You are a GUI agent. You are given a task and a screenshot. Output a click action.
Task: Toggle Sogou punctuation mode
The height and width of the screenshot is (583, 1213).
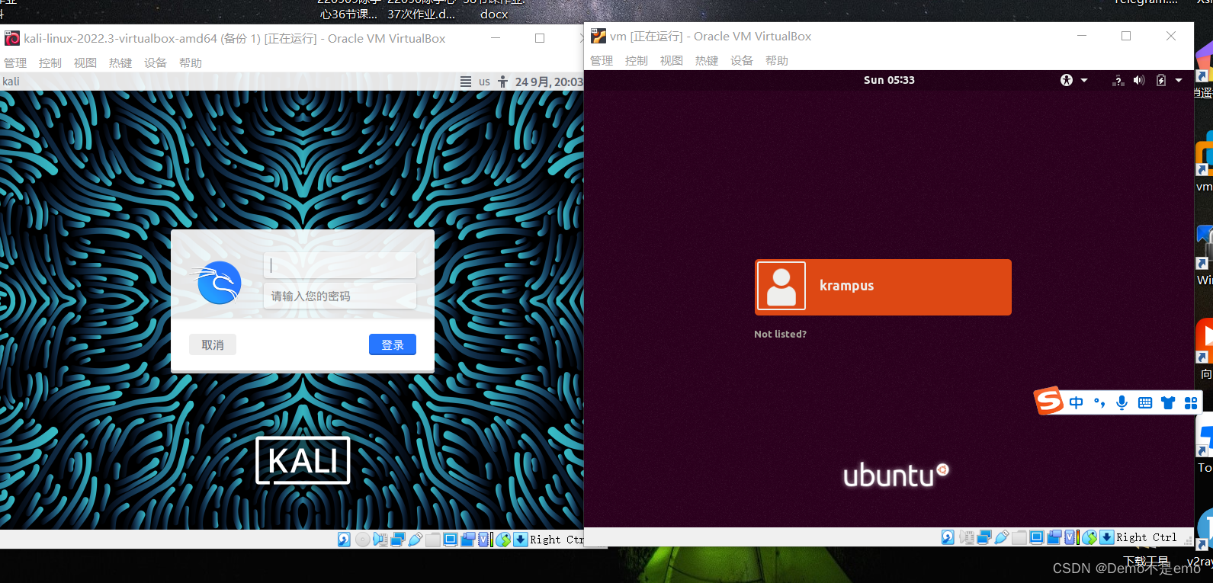pos(1099,402)
